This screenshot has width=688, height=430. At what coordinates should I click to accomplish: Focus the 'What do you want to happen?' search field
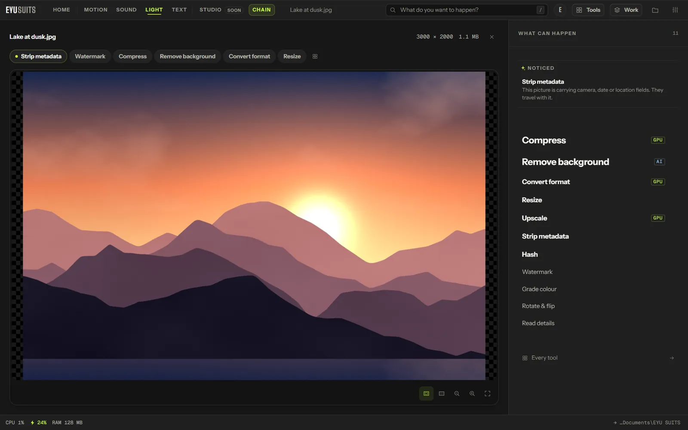(x=467, y=10)
